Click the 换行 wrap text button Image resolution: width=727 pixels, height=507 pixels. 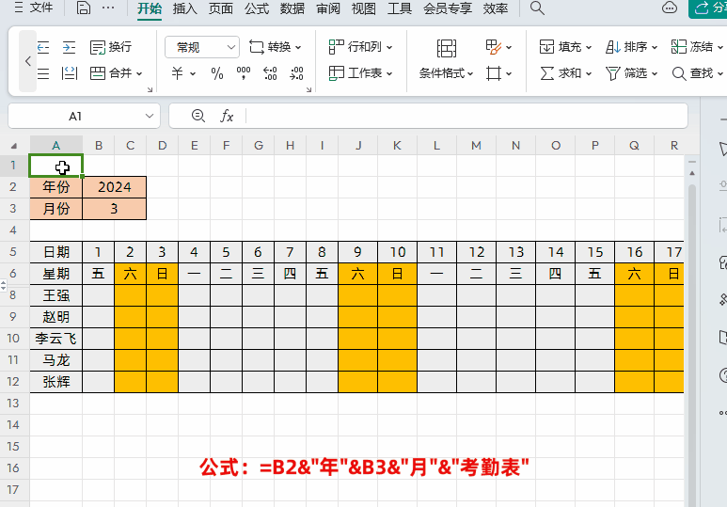pos(111,47)
